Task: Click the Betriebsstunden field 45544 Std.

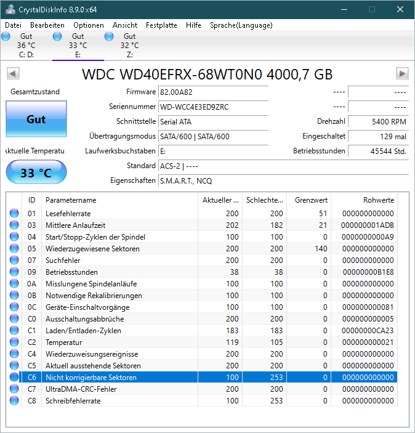Action: tap(378, 151)
